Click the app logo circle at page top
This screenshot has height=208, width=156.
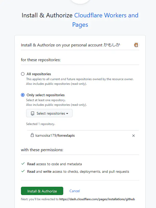[80, 1]
